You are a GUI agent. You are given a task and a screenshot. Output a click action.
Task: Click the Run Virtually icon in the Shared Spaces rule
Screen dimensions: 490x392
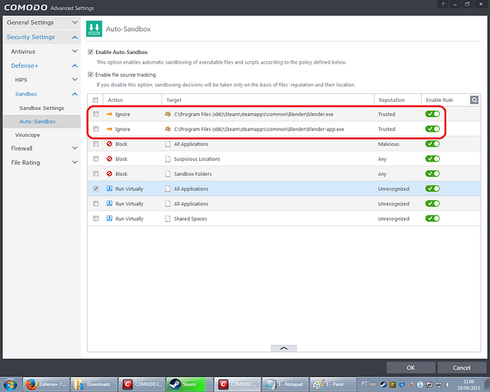pyautogui.click(x=109, y=218)
